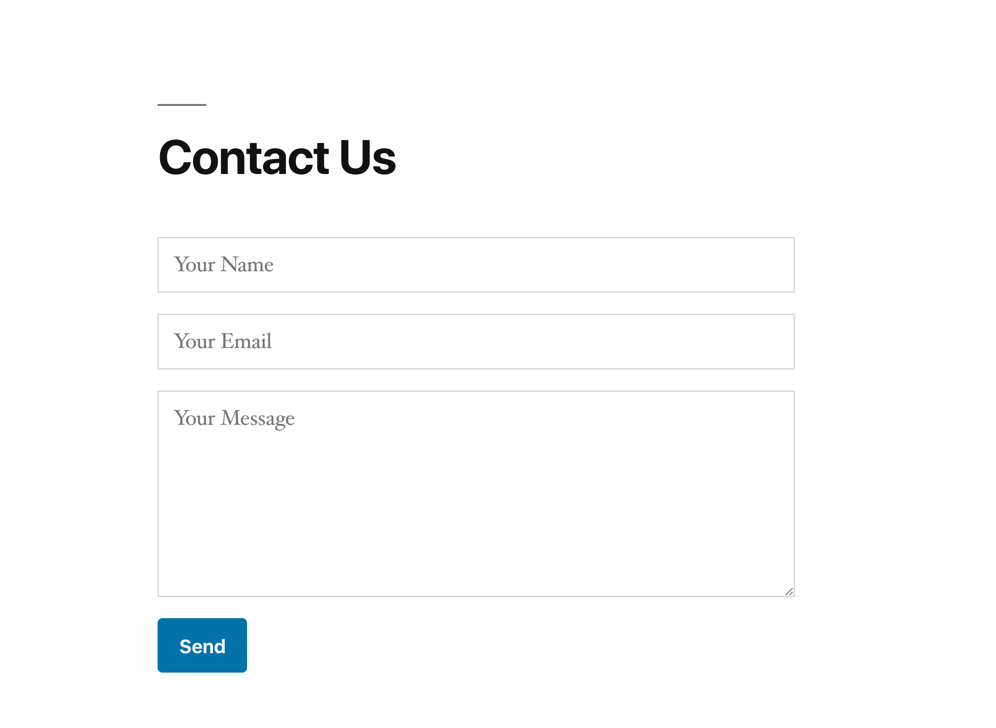Click the short gray divider line above heading
The image size is (996, 728).
[x=182, y=104]
